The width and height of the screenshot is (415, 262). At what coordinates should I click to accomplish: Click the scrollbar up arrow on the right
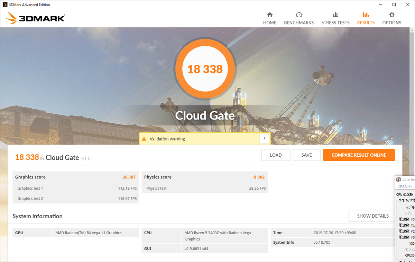tap(412, 31)
